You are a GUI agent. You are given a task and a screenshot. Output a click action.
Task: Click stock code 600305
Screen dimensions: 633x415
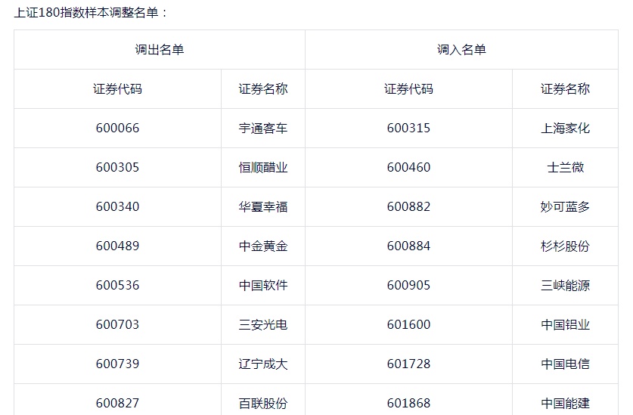[x=117, y=167]
